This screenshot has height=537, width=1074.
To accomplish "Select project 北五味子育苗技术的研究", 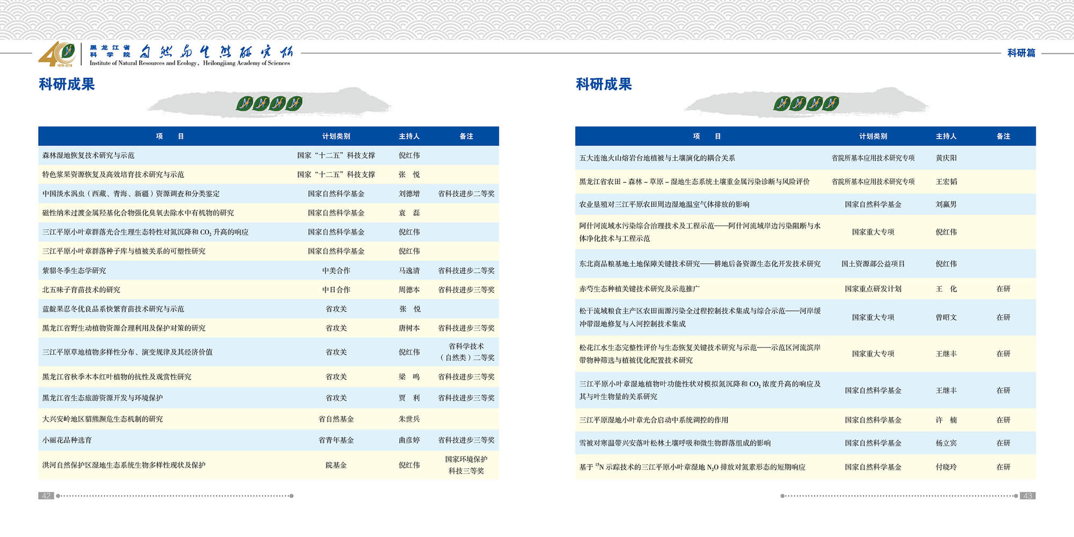I will click(81, 290).
